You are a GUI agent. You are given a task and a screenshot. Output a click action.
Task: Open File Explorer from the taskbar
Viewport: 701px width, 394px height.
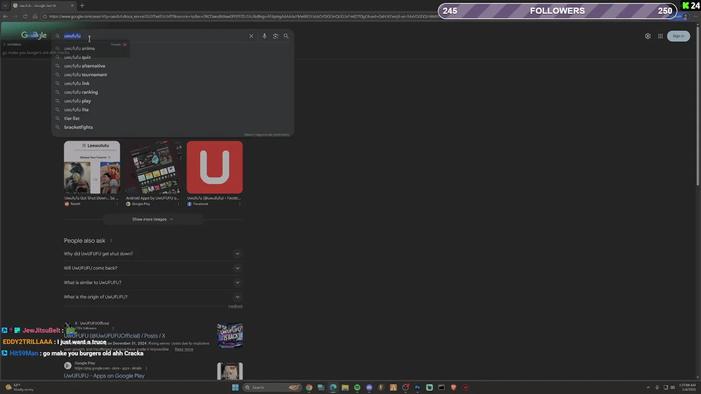(345, 387)
